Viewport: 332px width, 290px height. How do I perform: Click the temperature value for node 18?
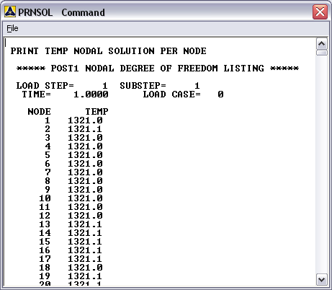(85, 268)
